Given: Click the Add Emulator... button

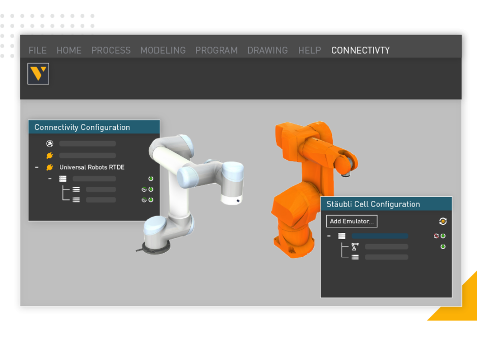Looking at the screenshot, I should pyautogui.click(x=352, y=221).
